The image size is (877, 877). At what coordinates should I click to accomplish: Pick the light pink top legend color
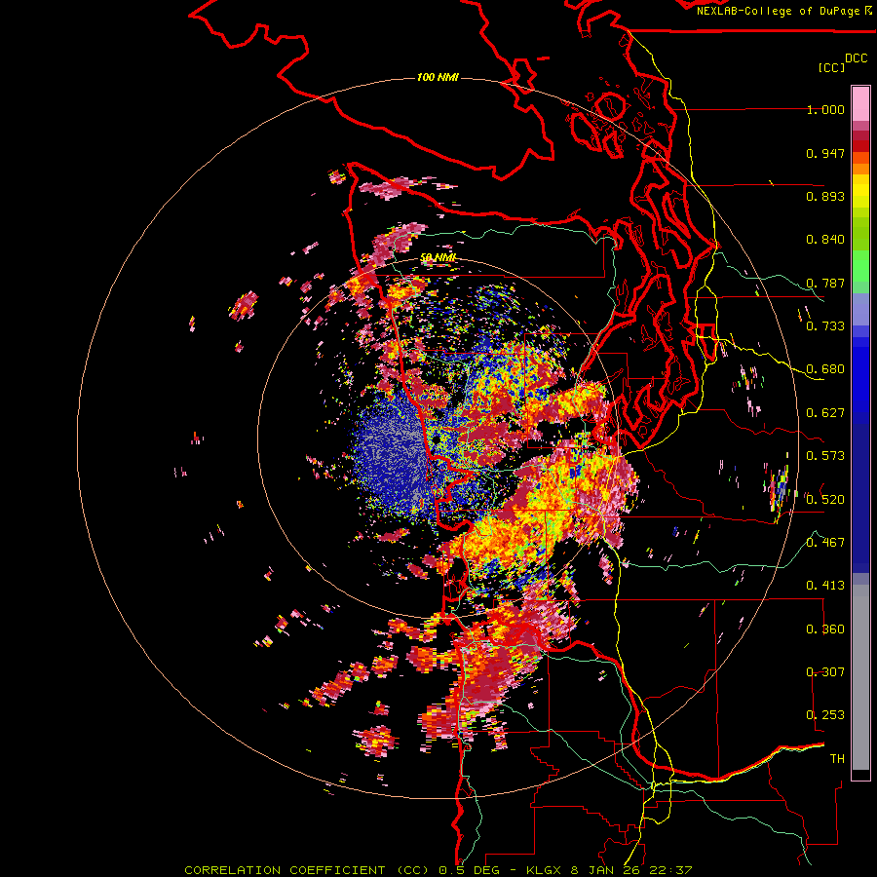860,103
